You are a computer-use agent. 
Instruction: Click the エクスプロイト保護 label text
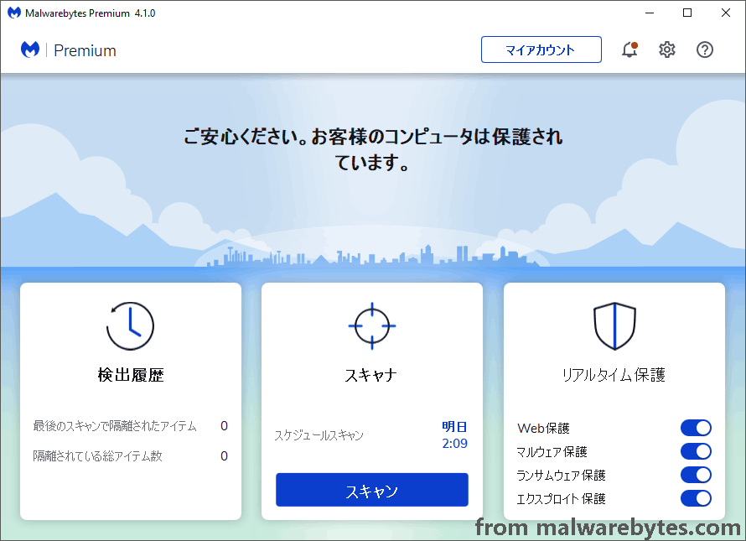[x=561, y=499]
